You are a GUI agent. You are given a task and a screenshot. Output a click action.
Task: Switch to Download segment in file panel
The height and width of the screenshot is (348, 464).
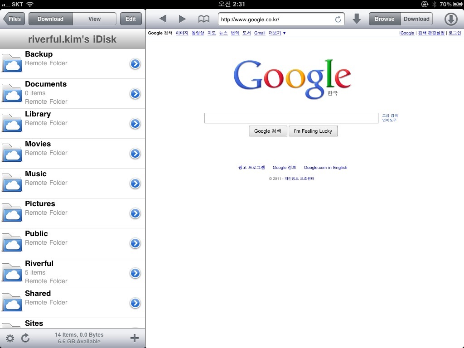click(51, 19)
